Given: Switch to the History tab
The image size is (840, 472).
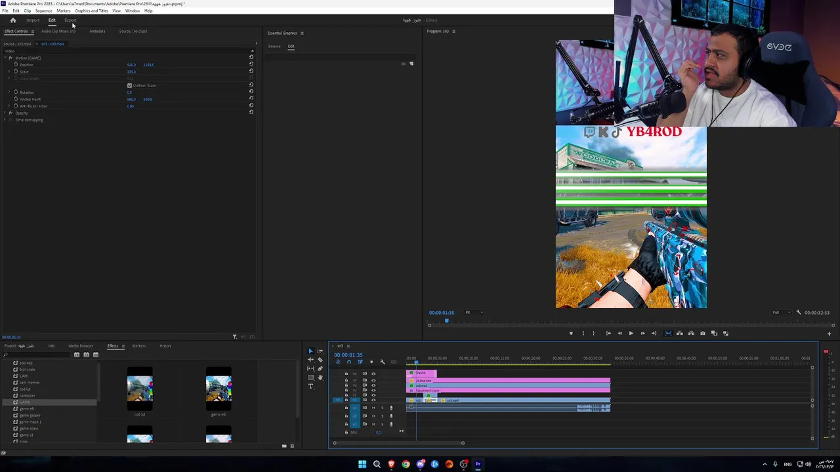Looking at the screenshot, I should 165,346.
